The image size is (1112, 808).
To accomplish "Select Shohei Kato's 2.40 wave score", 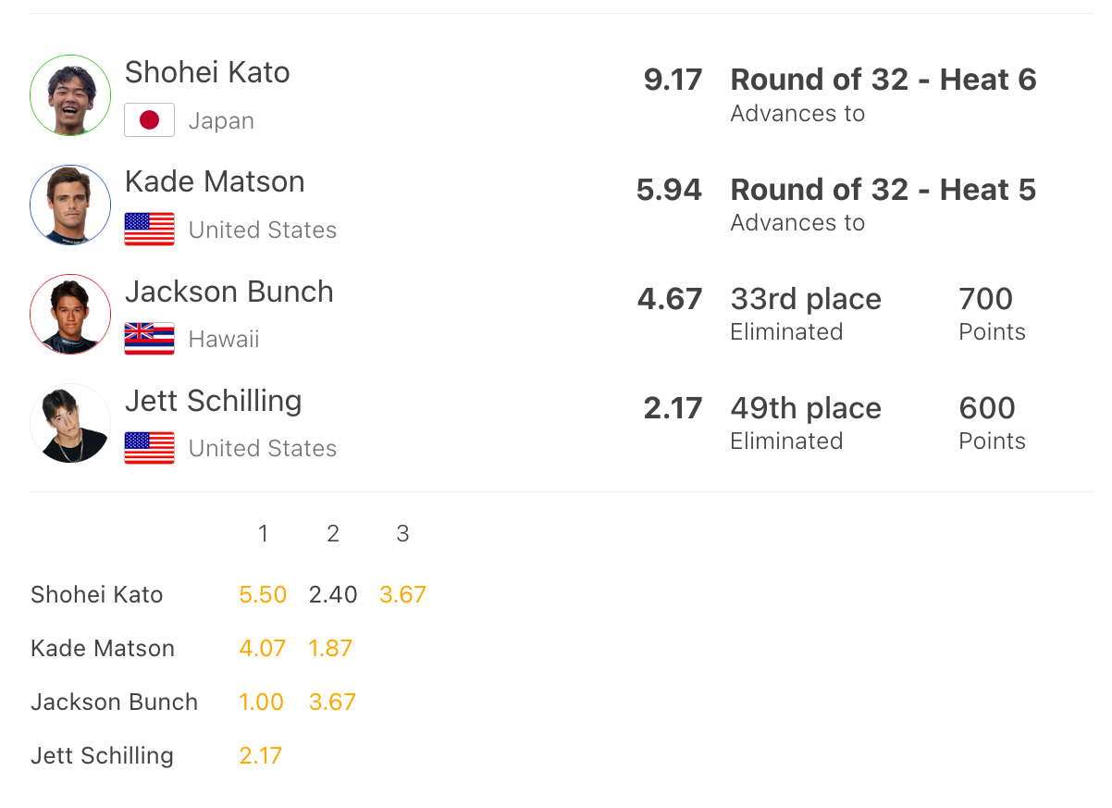I will click(333, 594).
